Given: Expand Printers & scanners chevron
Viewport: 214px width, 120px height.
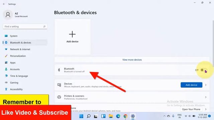Looking at the screenshot, I should point(206,97).
